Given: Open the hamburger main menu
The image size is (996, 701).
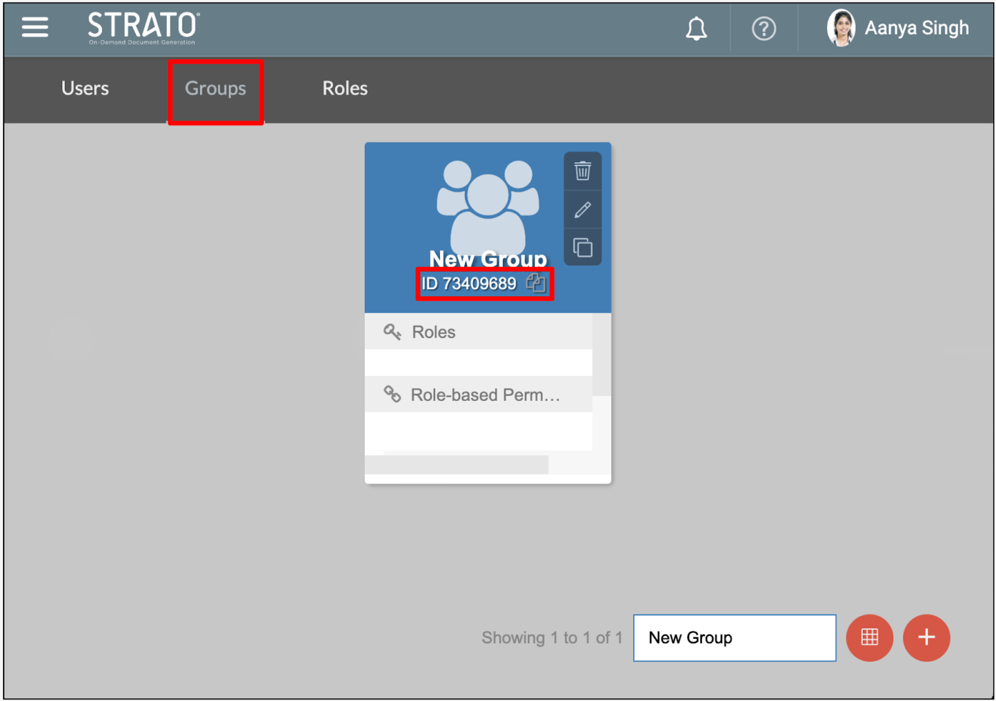Looking at the screenshot, I should (x=35, y=27).
